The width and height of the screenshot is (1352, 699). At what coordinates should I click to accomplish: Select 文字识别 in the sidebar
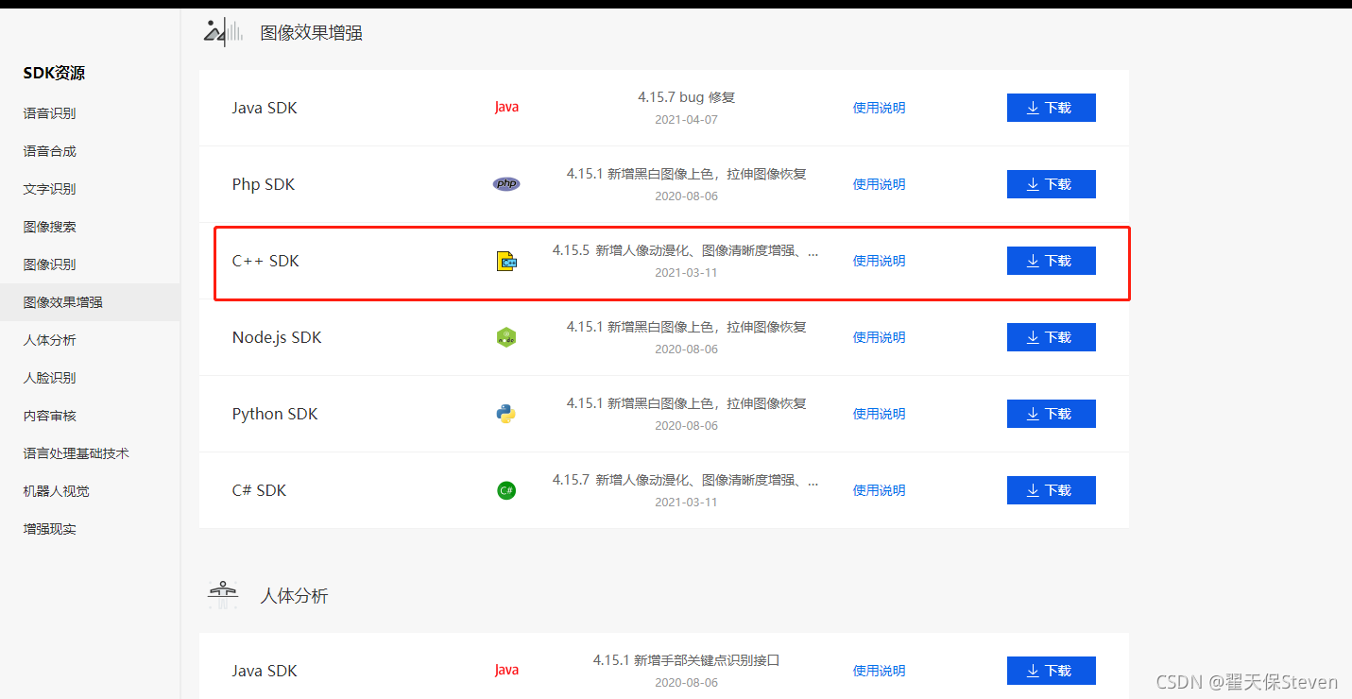[49, 189]
